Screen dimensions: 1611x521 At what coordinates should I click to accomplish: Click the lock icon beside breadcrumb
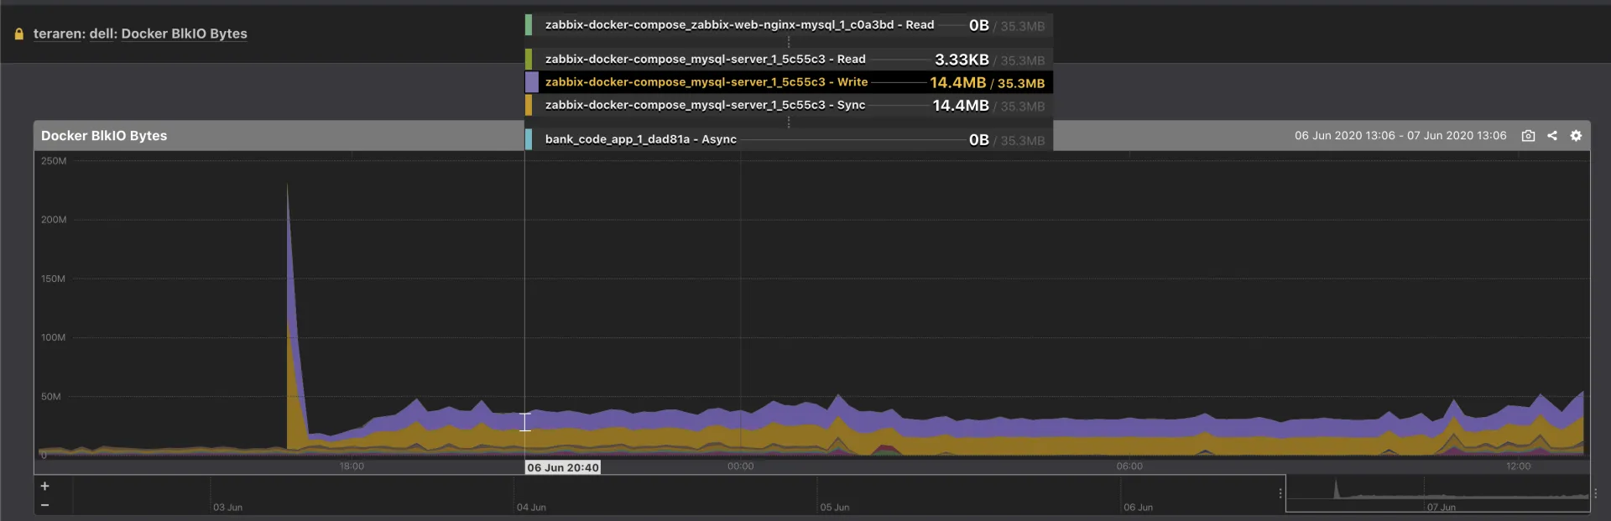pyautogui.click(x=18, y=34)
